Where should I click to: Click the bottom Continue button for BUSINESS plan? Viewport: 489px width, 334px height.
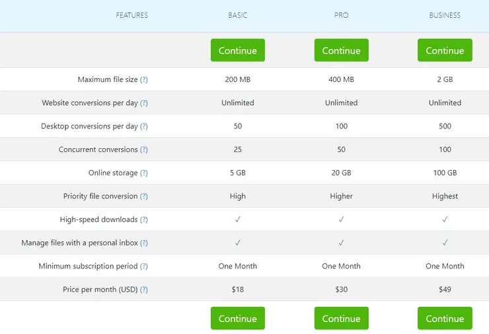click(x=445, y=318)
